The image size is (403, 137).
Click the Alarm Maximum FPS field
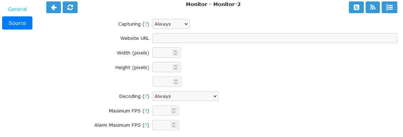tap(166, 125)
